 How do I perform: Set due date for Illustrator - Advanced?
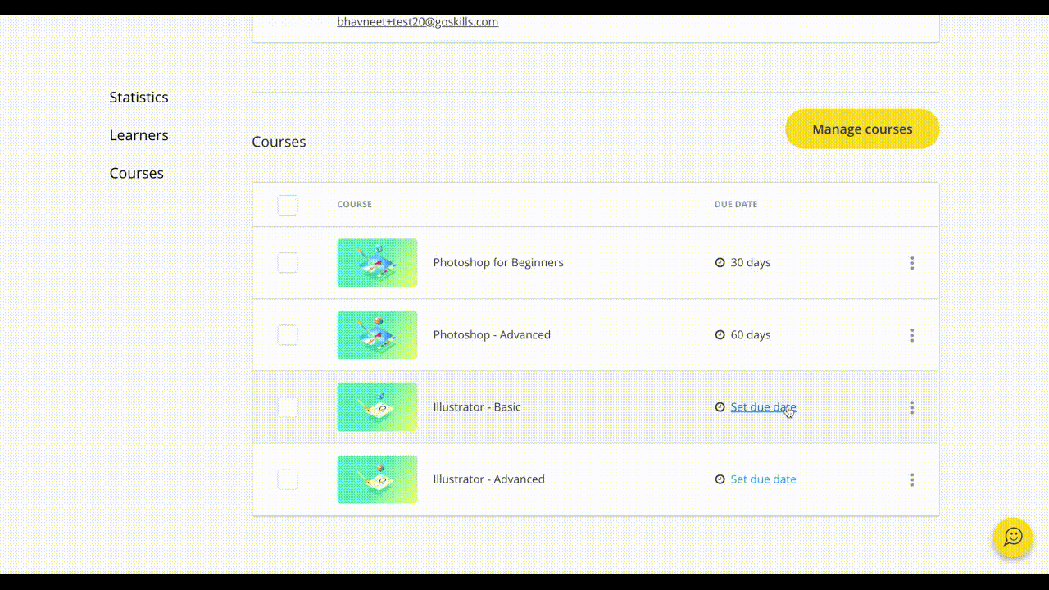click(x=762, y=479)
